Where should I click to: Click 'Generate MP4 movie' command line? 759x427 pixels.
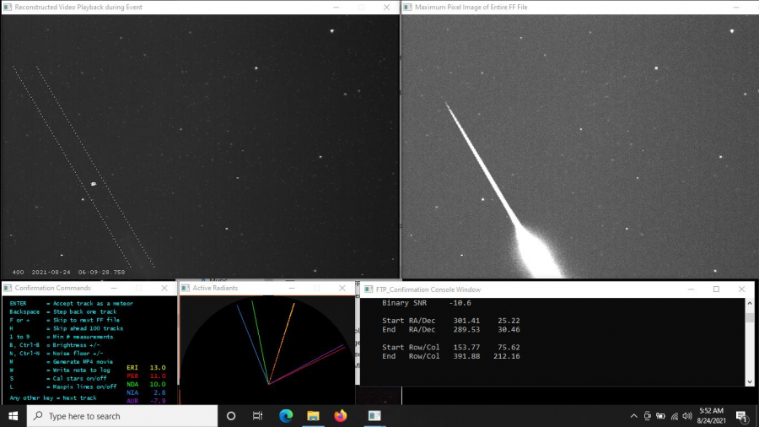tap(61, 362)
